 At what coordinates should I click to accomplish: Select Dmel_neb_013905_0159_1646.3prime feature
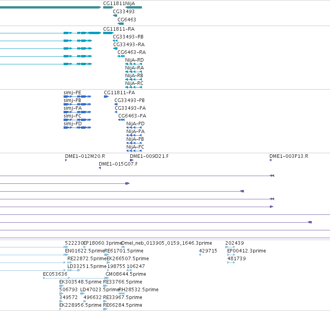[x=167, y=243]
